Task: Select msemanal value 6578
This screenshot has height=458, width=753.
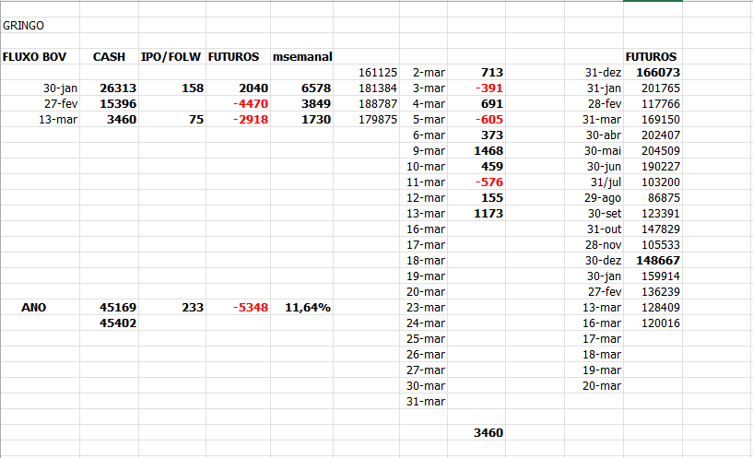Action: [302, 88]
